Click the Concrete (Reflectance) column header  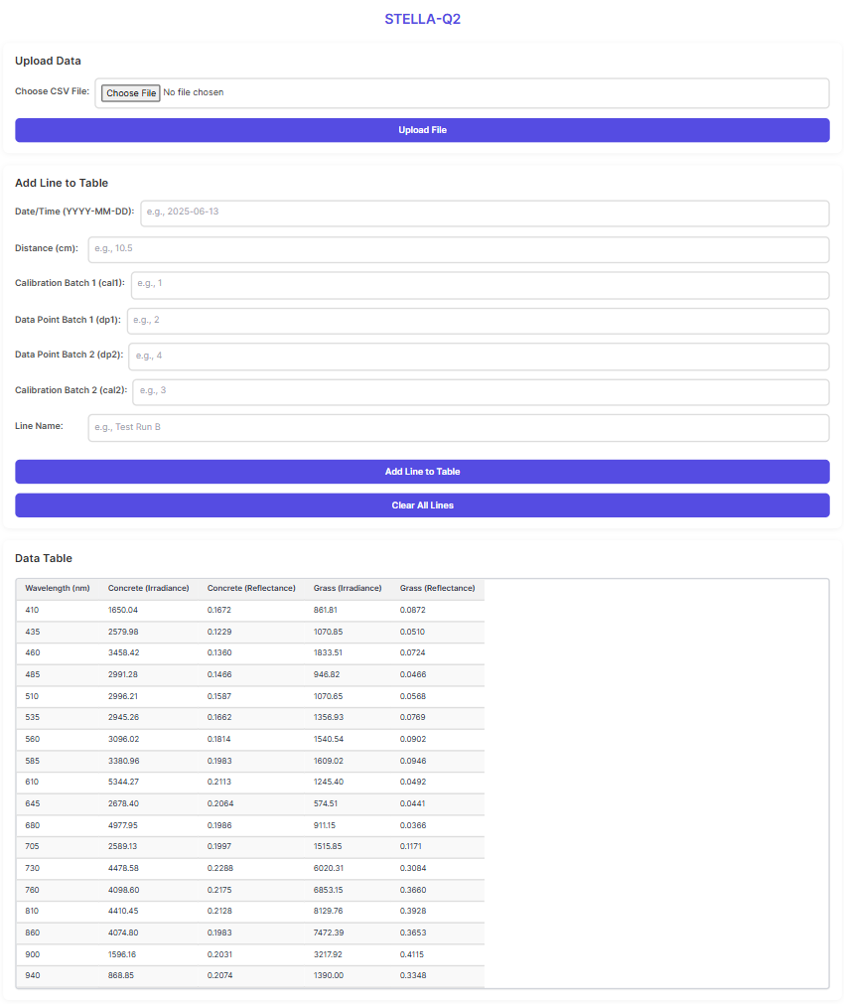coord(251,589)
